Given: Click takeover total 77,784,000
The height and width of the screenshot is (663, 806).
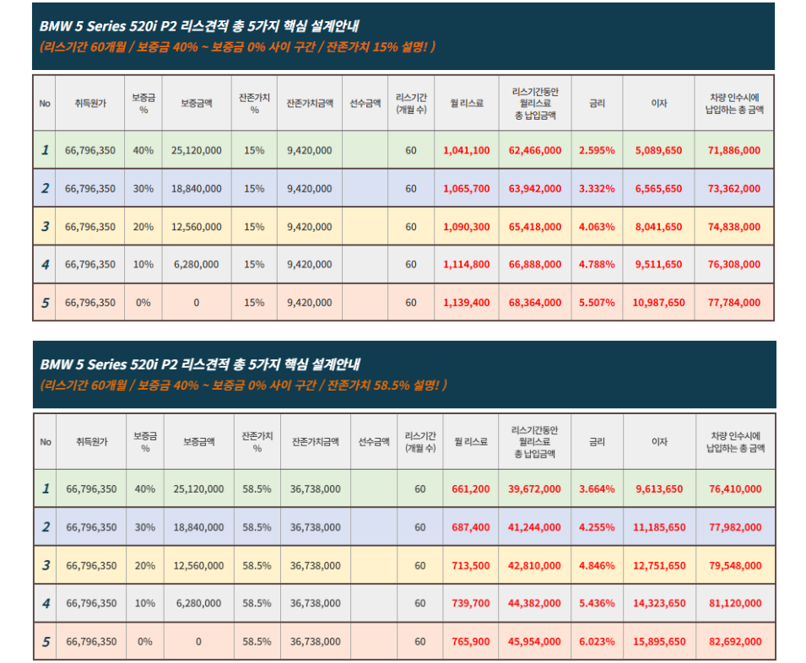Looking at the screenshot, I should 733,303.
